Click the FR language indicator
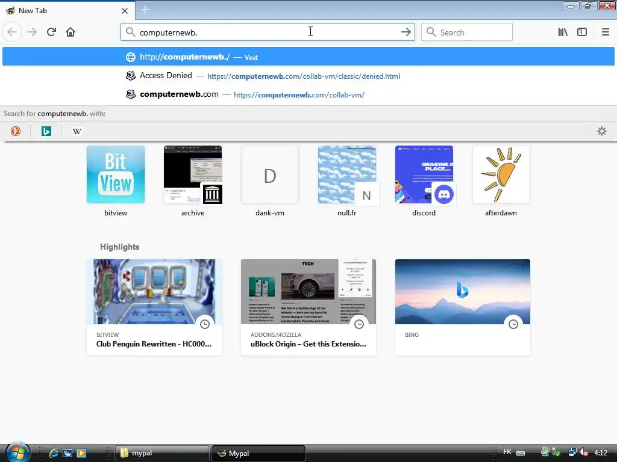This screenshot has width=617, height=462. (507, 452)
